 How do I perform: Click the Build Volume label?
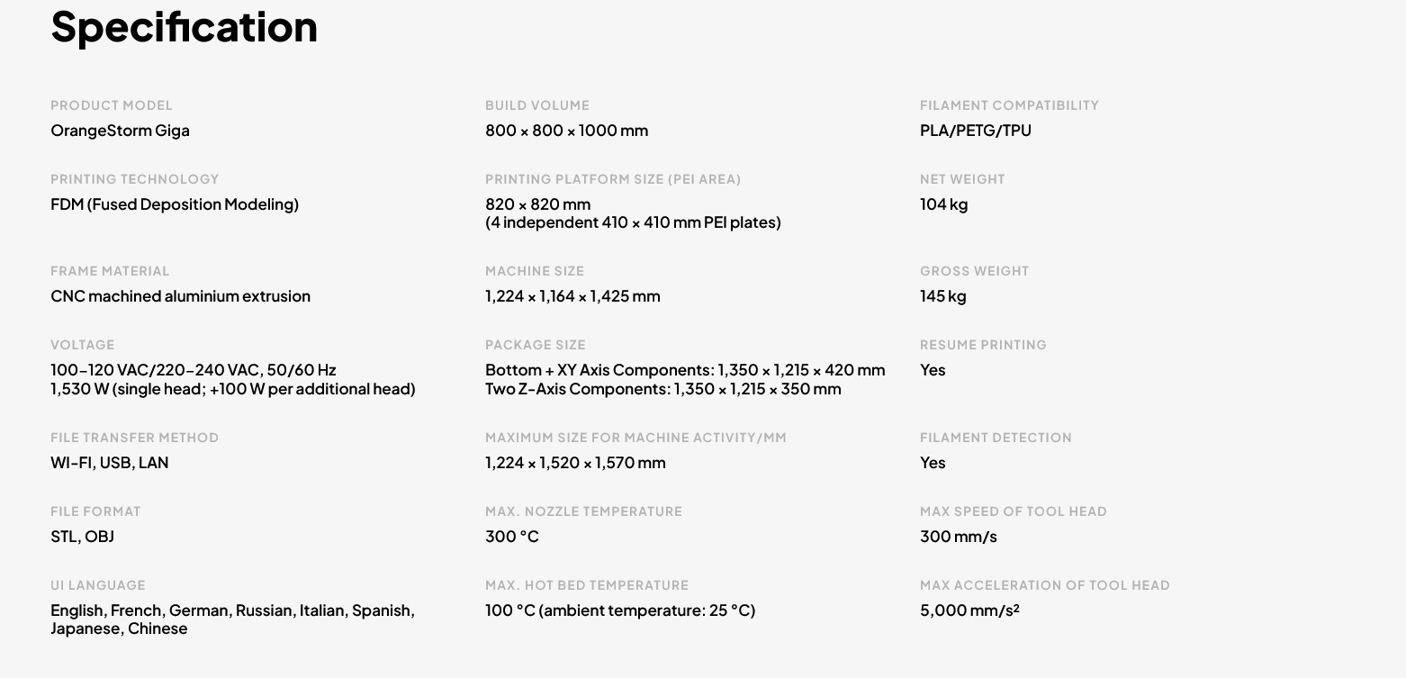point(536,105)
